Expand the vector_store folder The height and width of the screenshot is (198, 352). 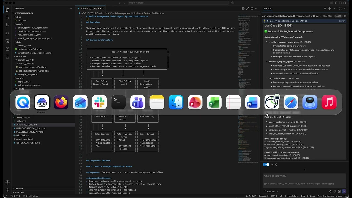coord(24,46)
